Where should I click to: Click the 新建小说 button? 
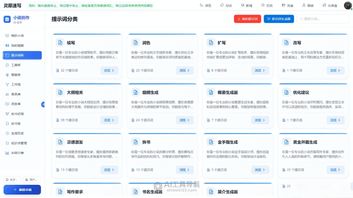[22, 190]
